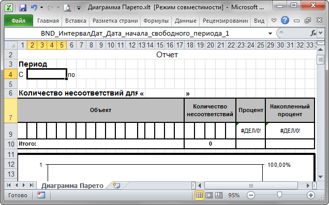Click the Количество несоответствий для heading
This screenshot has width=329, height=205.
click(x=78, y=93)
